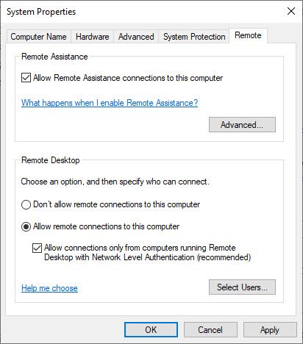The height and width of the screenshot is (344, 303).
Task: Toggle Network Level Authentication checkbox
Action: 37,248
